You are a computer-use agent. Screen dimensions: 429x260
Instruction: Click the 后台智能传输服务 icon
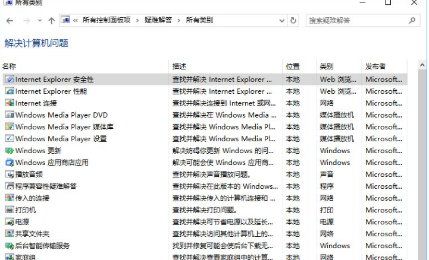(10, 246)
